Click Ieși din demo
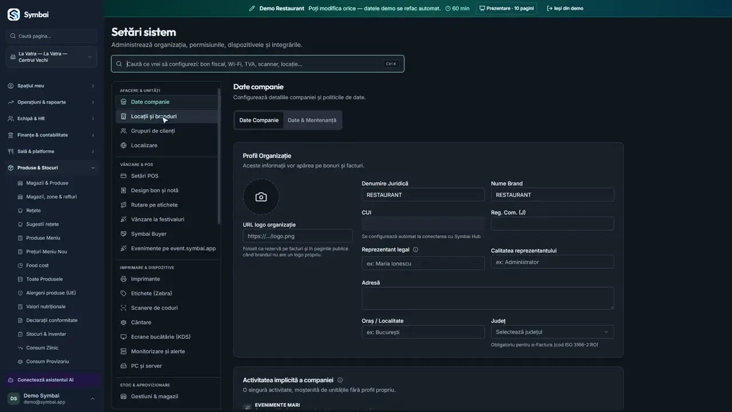 coord(565,9)
